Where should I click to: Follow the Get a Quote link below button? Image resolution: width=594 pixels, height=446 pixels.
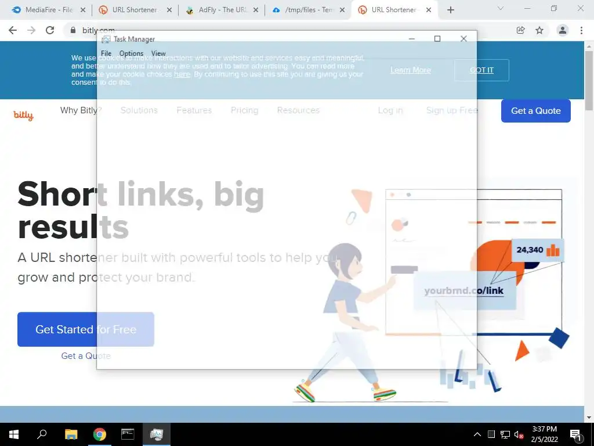click(x=86, y=356)
